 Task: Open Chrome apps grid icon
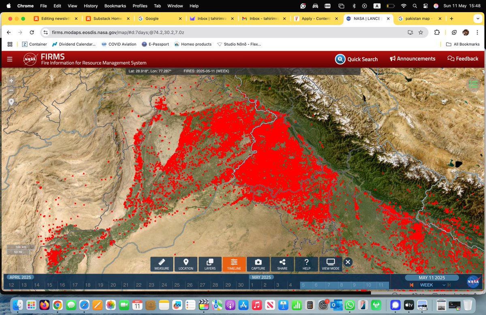click(10, 44)
